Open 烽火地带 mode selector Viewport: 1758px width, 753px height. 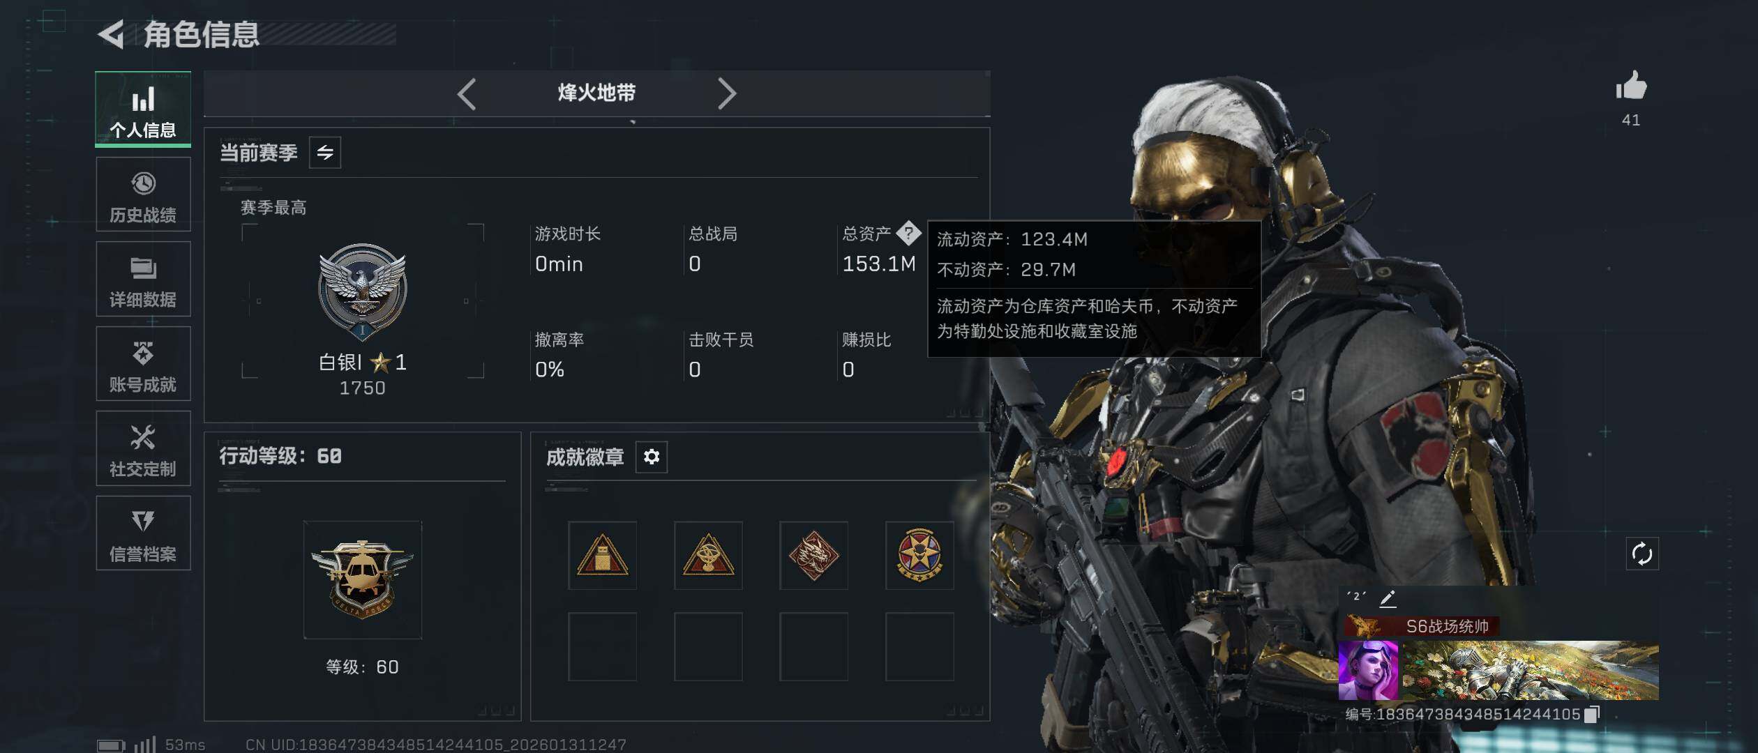coord(596,93)
